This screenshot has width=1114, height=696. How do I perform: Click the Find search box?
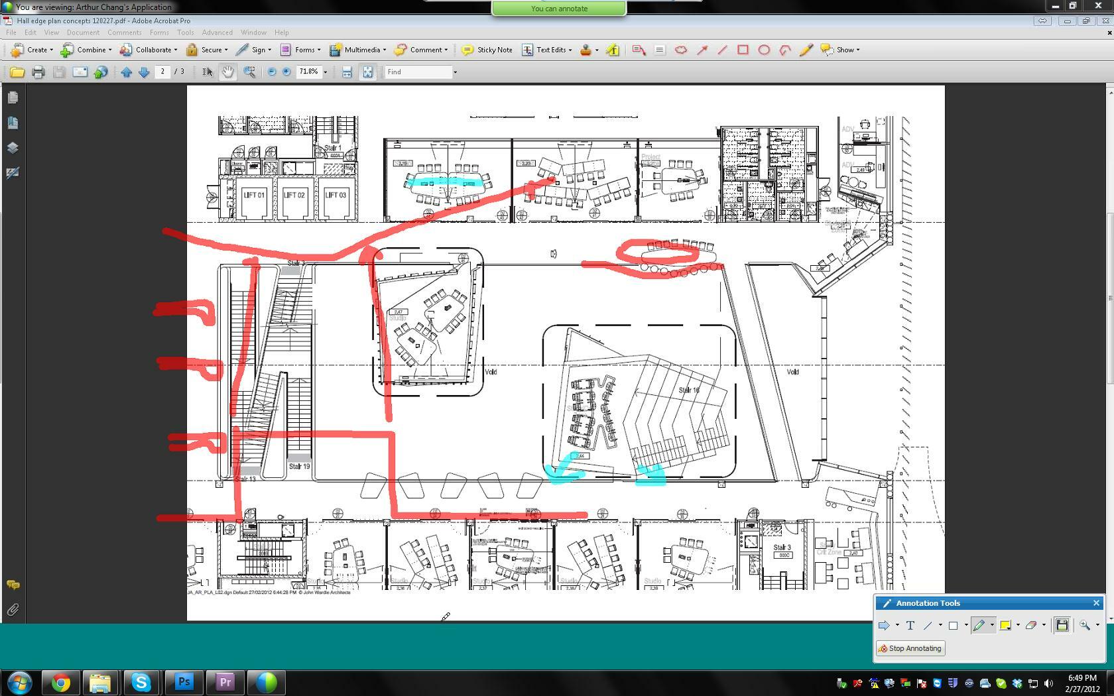click(418, 72)
